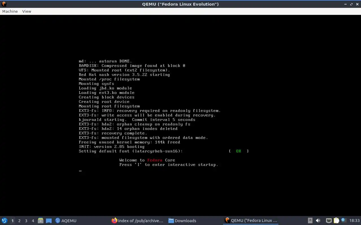Click the green 'OK' status text

tap(239, 151)
